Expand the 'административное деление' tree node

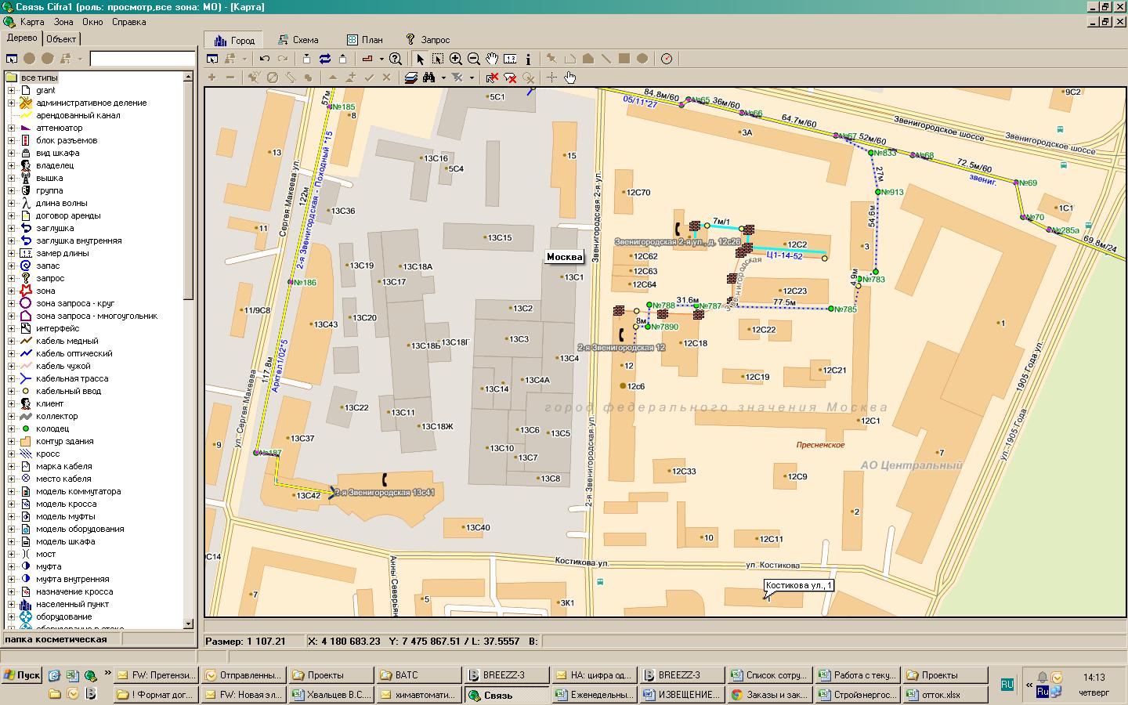pos(12,103)
